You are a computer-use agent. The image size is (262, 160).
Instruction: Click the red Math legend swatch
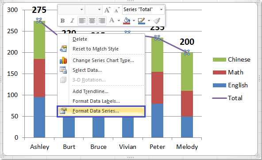220,73
